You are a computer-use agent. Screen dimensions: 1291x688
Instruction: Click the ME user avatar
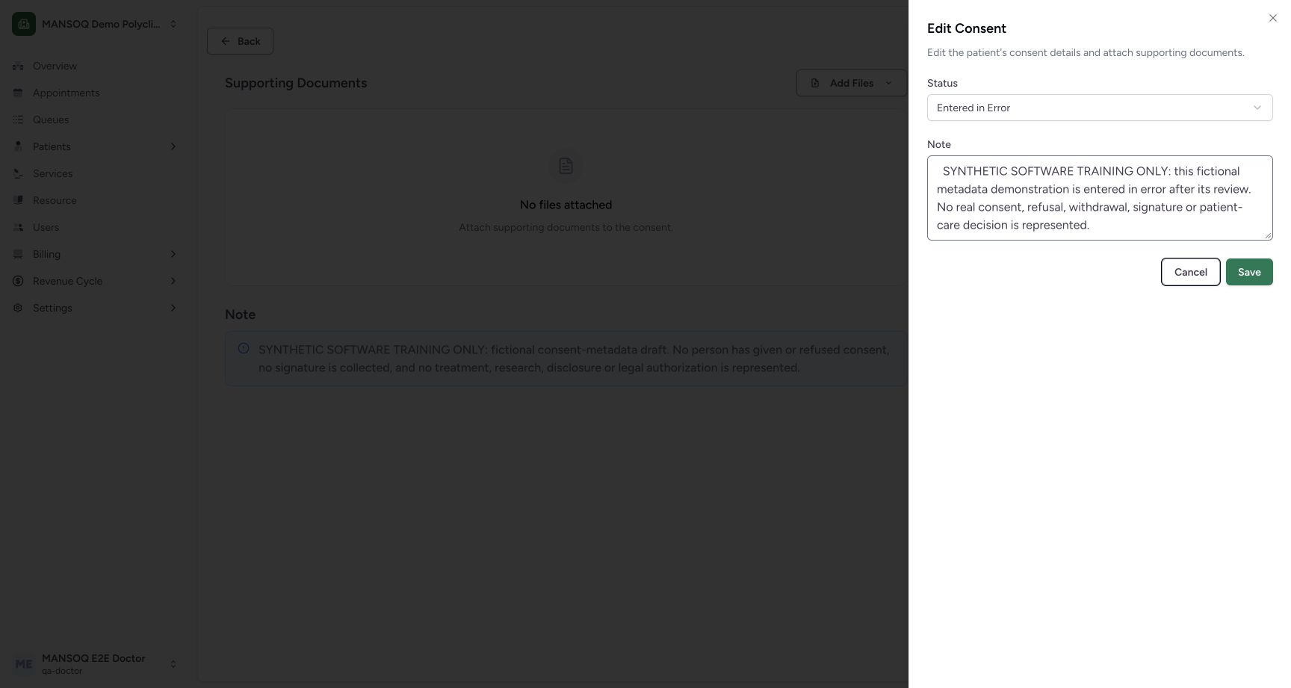[24, 664]
